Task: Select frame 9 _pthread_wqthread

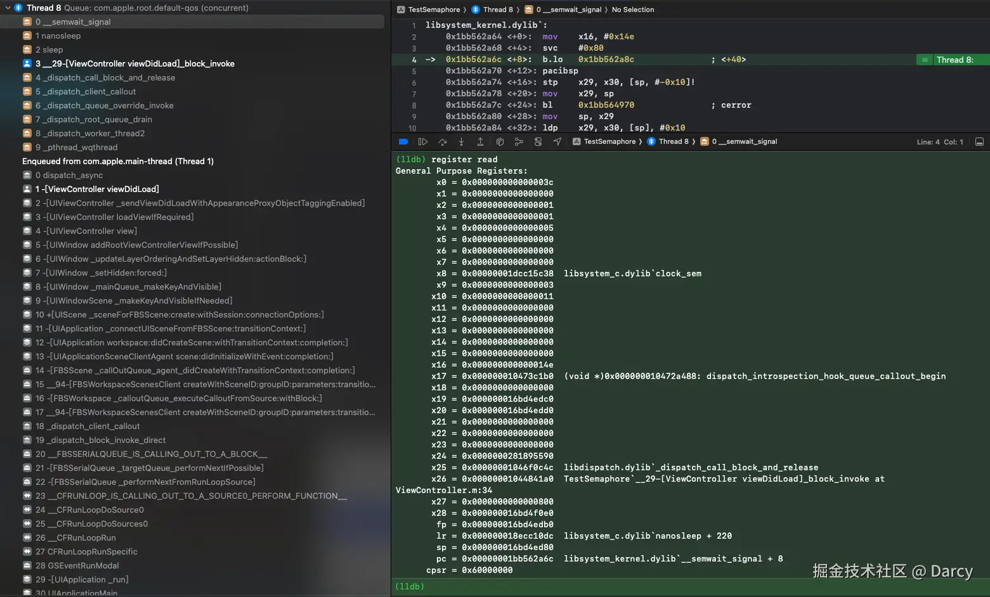Action: (192, 147)
